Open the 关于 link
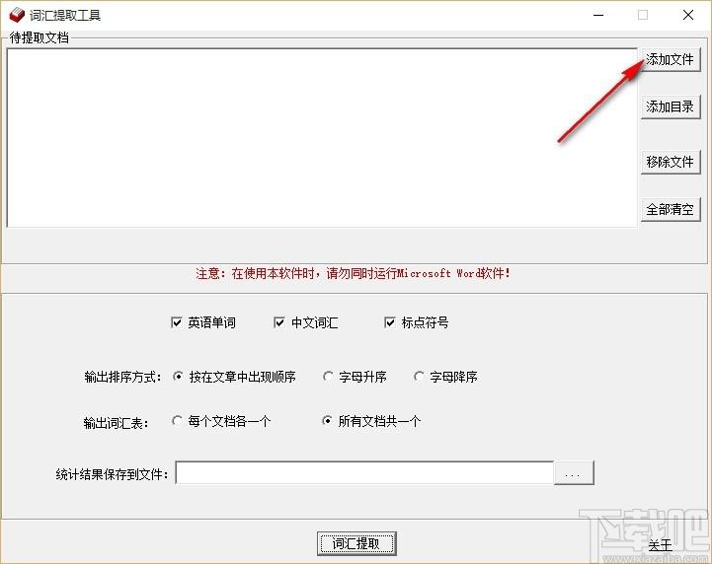The image size is (712, 564). pyautogui.click(x=660, y=545)
